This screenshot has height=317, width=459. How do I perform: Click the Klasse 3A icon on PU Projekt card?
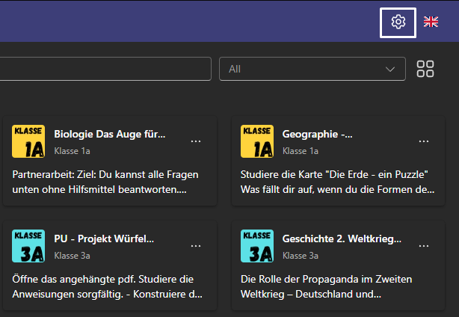[28, 246]
